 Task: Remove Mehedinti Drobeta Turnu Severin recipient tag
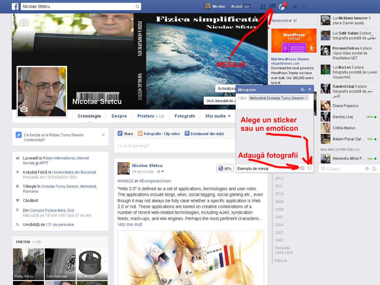point(306,98)
